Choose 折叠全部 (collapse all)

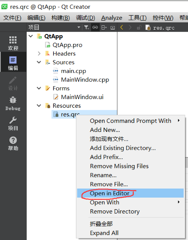click(130, 224)
